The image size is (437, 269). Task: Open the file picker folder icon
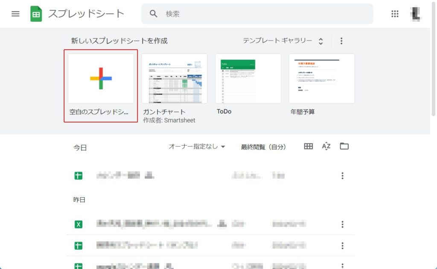(x=344, y=146)
